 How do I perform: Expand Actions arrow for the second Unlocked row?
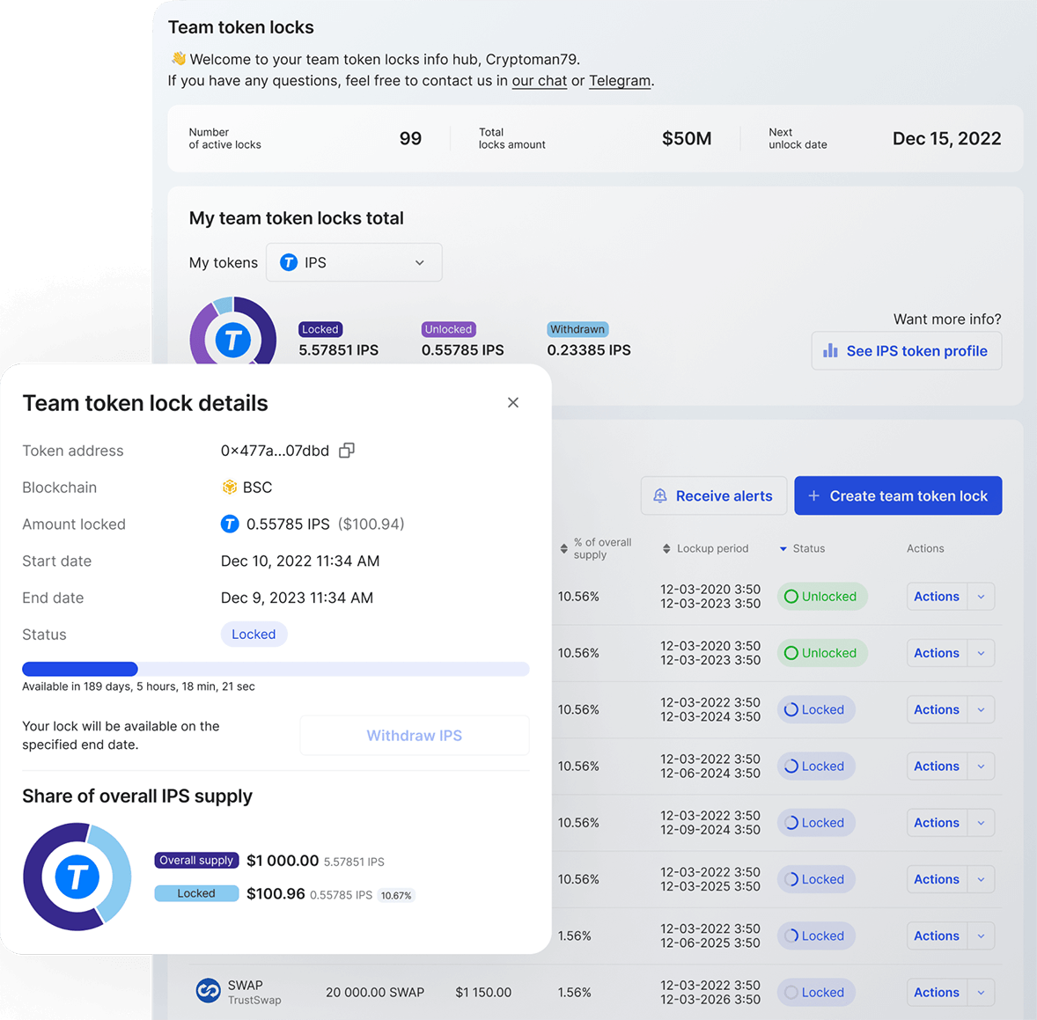(x=981, y=653)
